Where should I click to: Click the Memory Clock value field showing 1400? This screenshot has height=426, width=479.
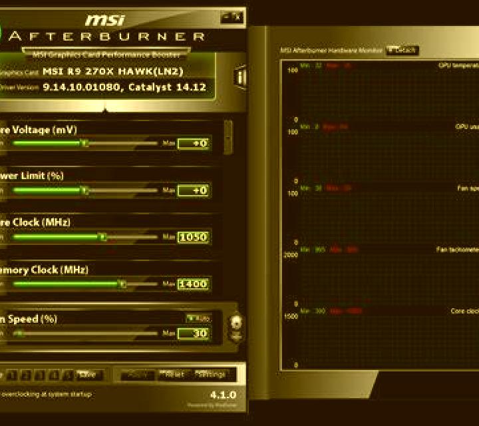(x=194, y=284)
